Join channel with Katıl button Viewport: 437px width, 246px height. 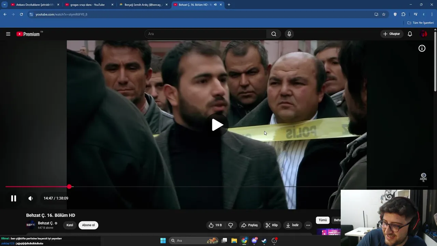(70, 225)
